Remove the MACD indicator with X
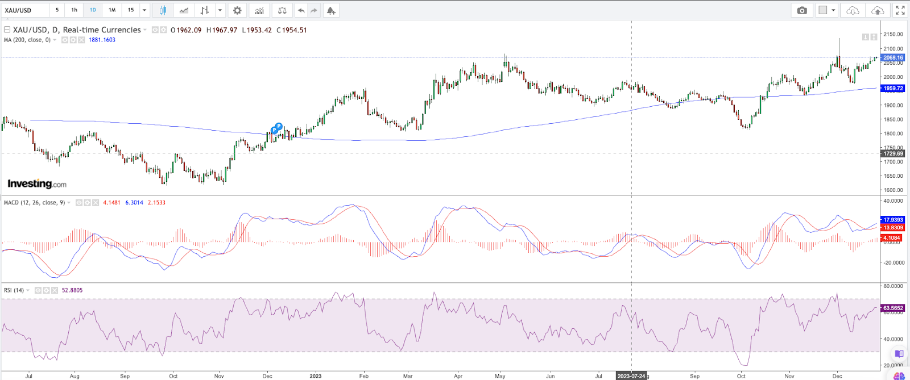Screen dimensions: 910x380 [96, 202]
